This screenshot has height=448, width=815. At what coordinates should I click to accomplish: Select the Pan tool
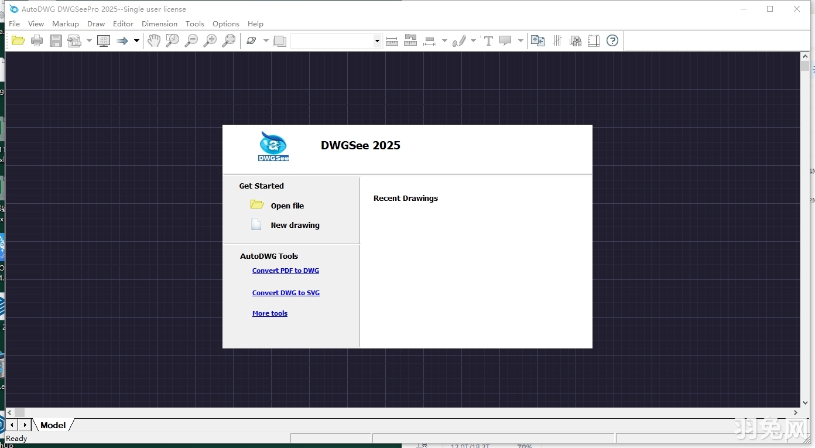[x=154, y=40]
